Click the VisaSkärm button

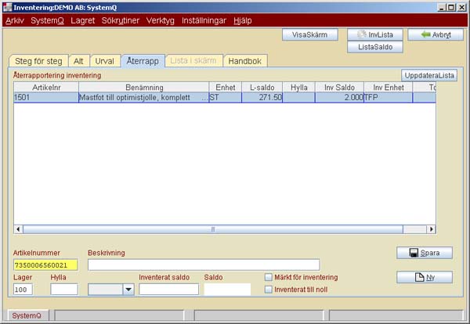point(309,34)
